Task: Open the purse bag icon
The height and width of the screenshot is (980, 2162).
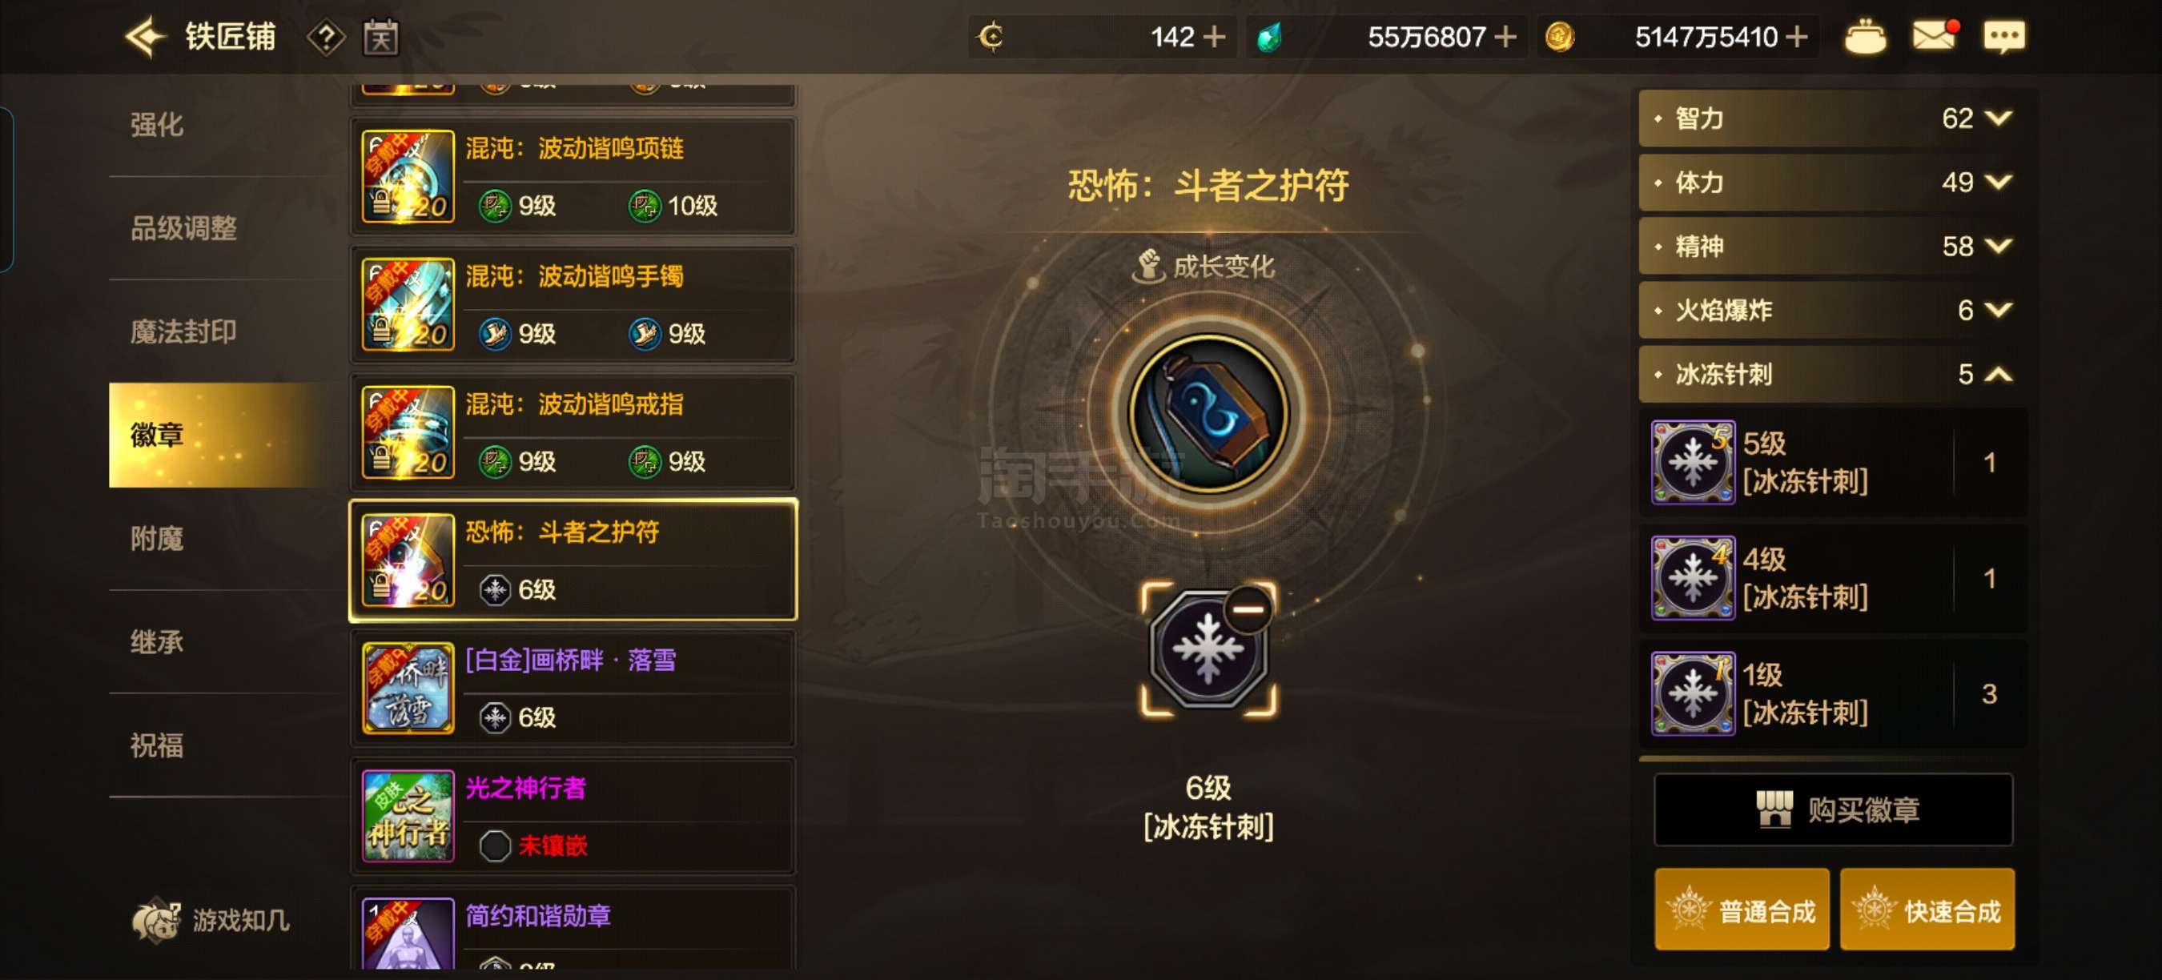Action: tap(1865, 37)
